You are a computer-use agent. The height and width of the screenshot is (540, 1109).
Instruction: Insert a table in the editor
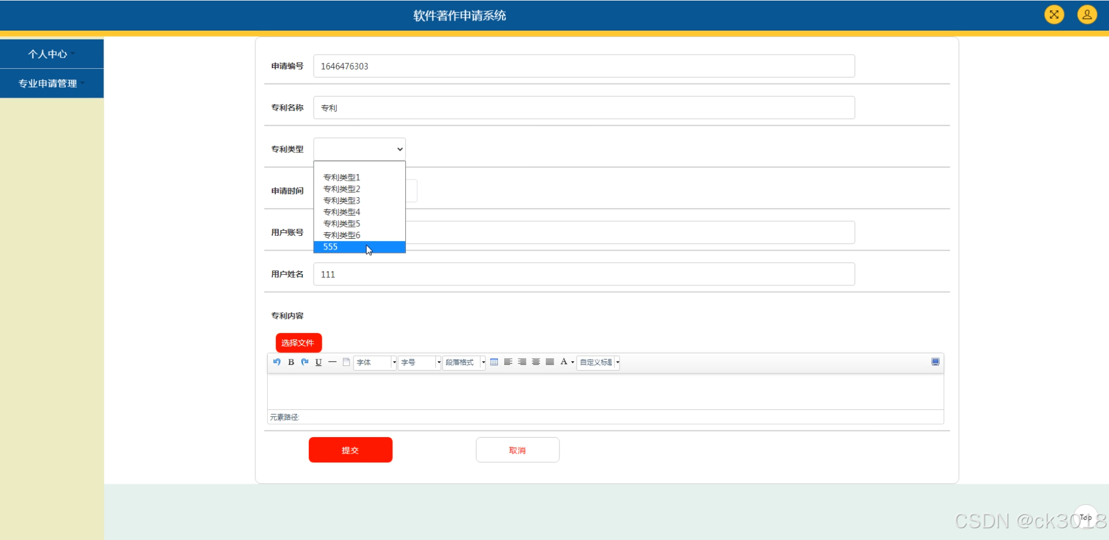(x=494, y=362)
